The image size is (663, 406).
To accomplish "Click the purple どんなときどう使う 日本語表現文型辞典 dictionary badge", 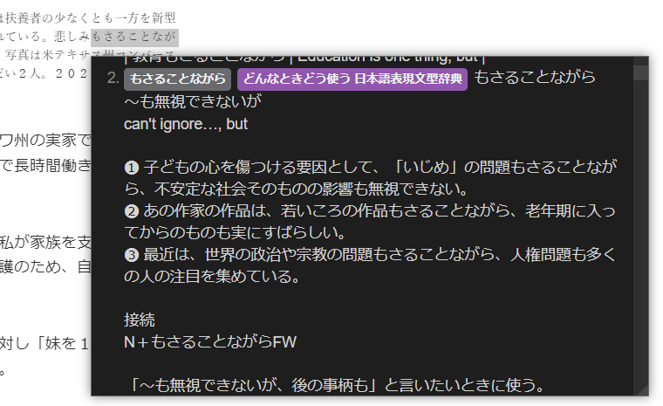I will tap(352, 79).
